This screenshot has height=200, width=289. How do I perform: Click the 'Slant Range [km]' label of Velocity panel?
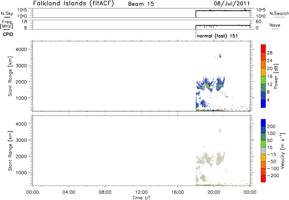click(x=10, y=151)
